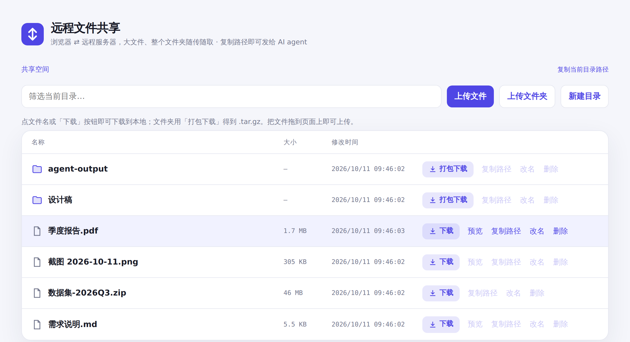Click the app logo with up-down arrows
This screenshot has width=630, height=342.
(33, 34)
